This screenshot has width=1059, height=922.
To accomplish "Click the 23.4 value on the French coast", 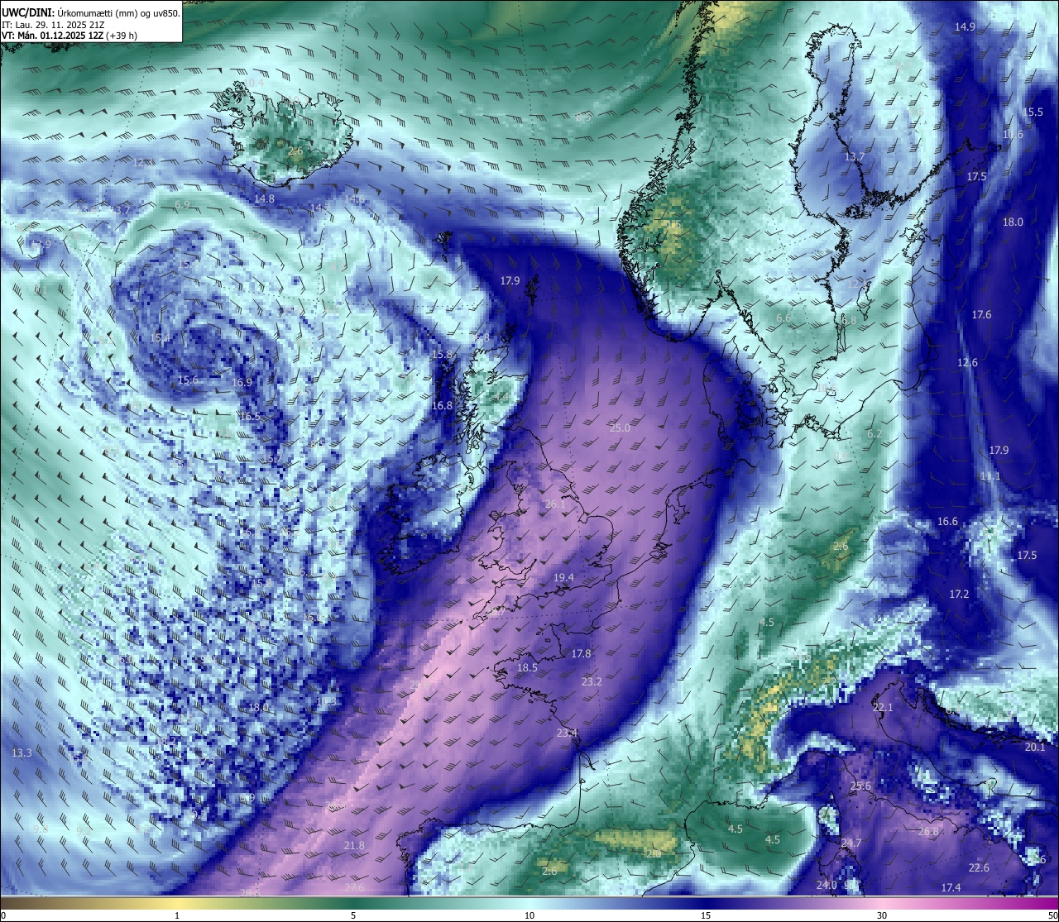I will [x=567, y=733].
